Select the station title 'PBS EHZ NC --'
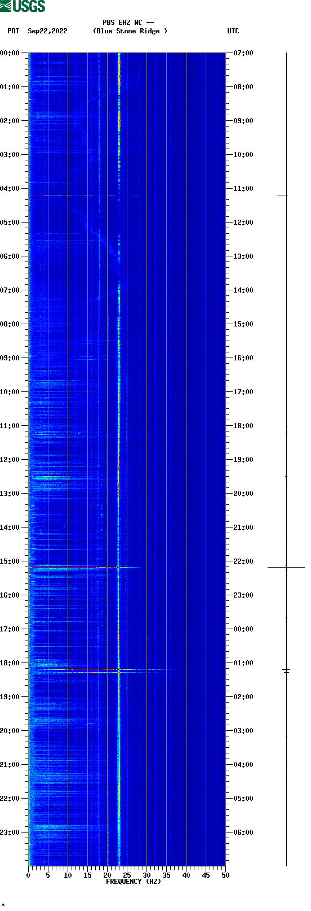311x911 pixels. tap(128, 23)
